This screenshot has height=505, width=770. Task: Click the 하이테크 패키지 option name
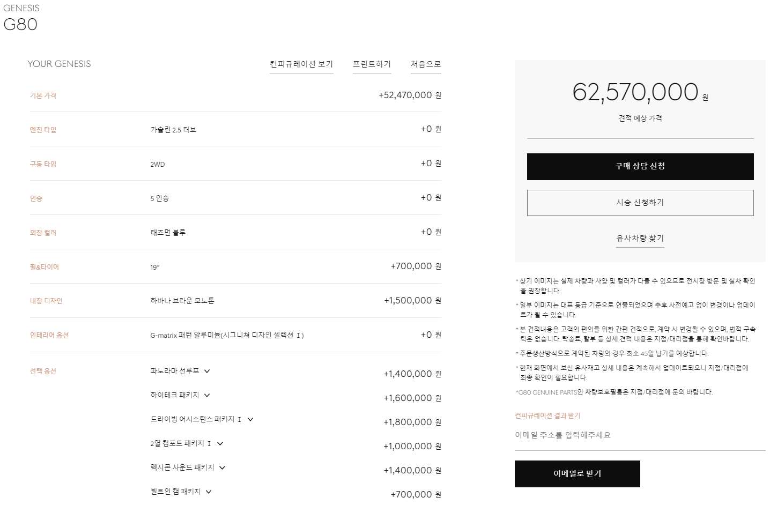[x=175, y=395]
